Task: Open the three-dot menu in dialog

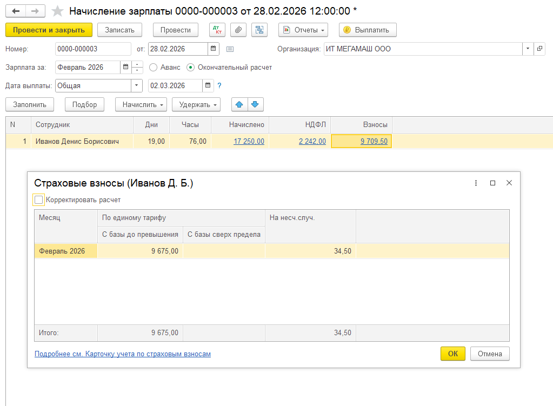Action: point(476,183)
